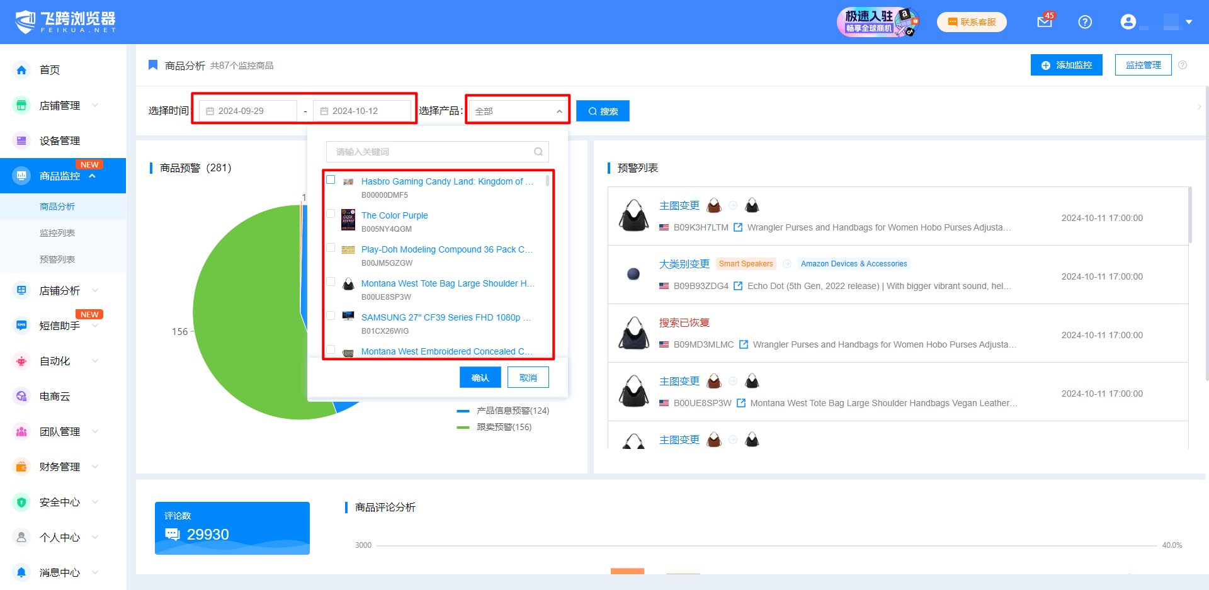This screenshot has height=590, width=1209.
Task: Go to 监控列表 in the sidebar
Action: coord(57,233)
